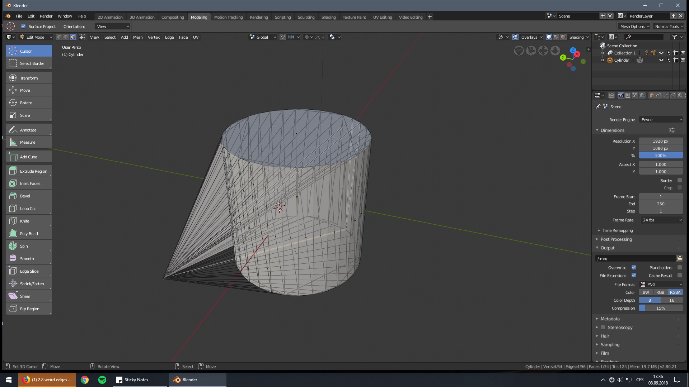
Task: Activate the Measure tool
Action: click(x=29, y=142)
